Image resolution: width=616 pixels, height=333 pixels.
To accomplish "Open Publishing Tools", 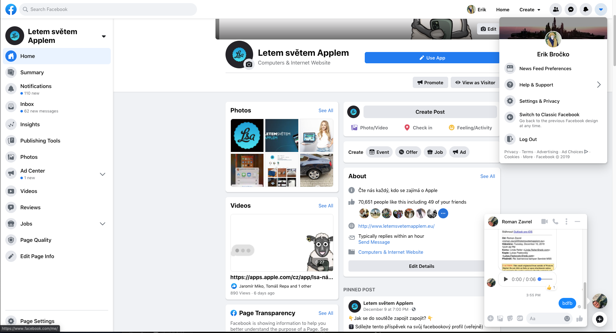I will coord(57,141).
